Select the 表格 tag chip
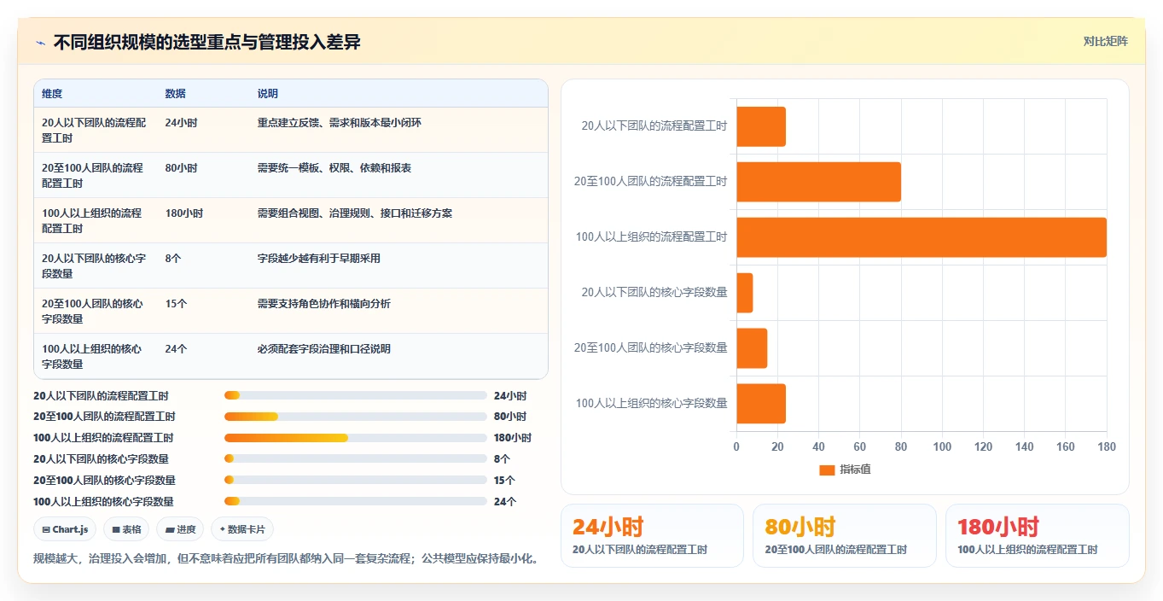Viewport: 1163px width, 601px height. tap(126, 529)
